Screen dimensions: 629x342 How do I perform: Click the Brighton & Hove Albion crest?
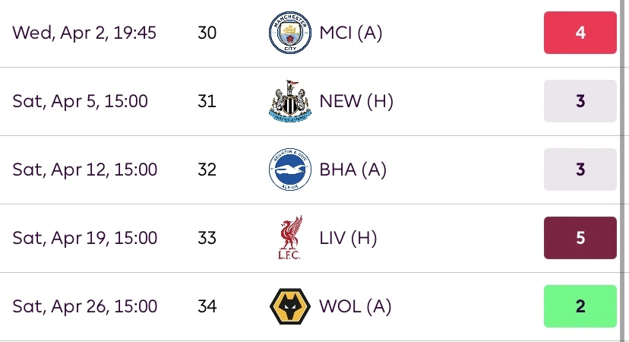[290, 169]
